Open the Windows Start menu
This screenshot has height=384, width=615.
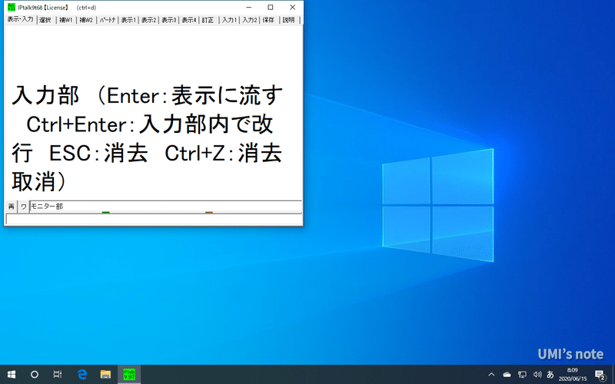pyautogui.click(x=12, y=375)
